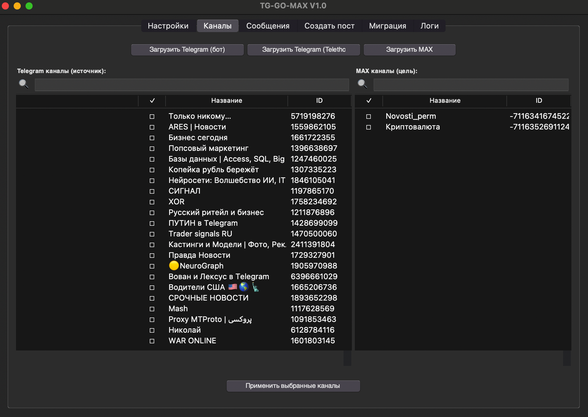The height and width of the screenshot is (417, 588).
Task: Select the Бизнес сегодня checkbox
Action: pos(152,138)
